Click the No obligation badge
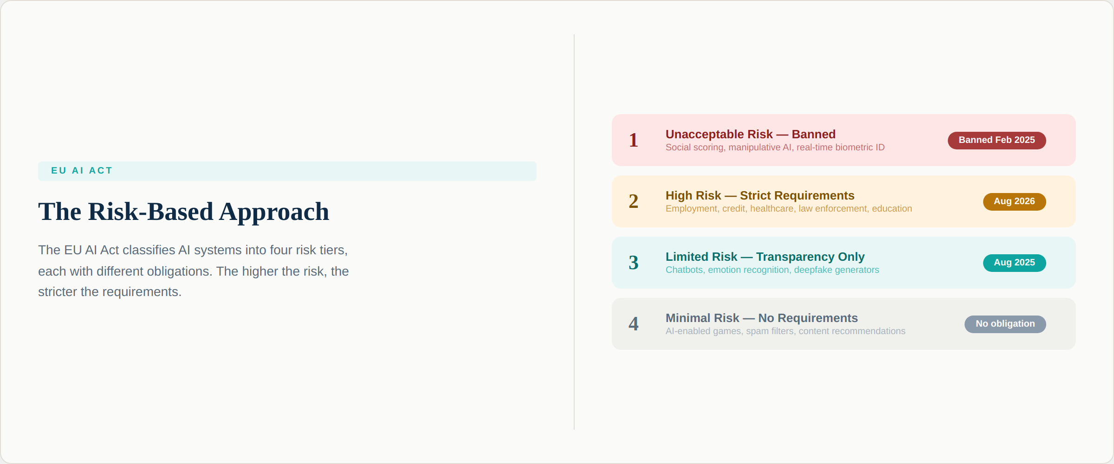 1005,324
